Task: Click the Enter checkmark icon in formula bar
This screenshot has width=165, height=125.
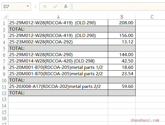Action: [x=55, y=7]
